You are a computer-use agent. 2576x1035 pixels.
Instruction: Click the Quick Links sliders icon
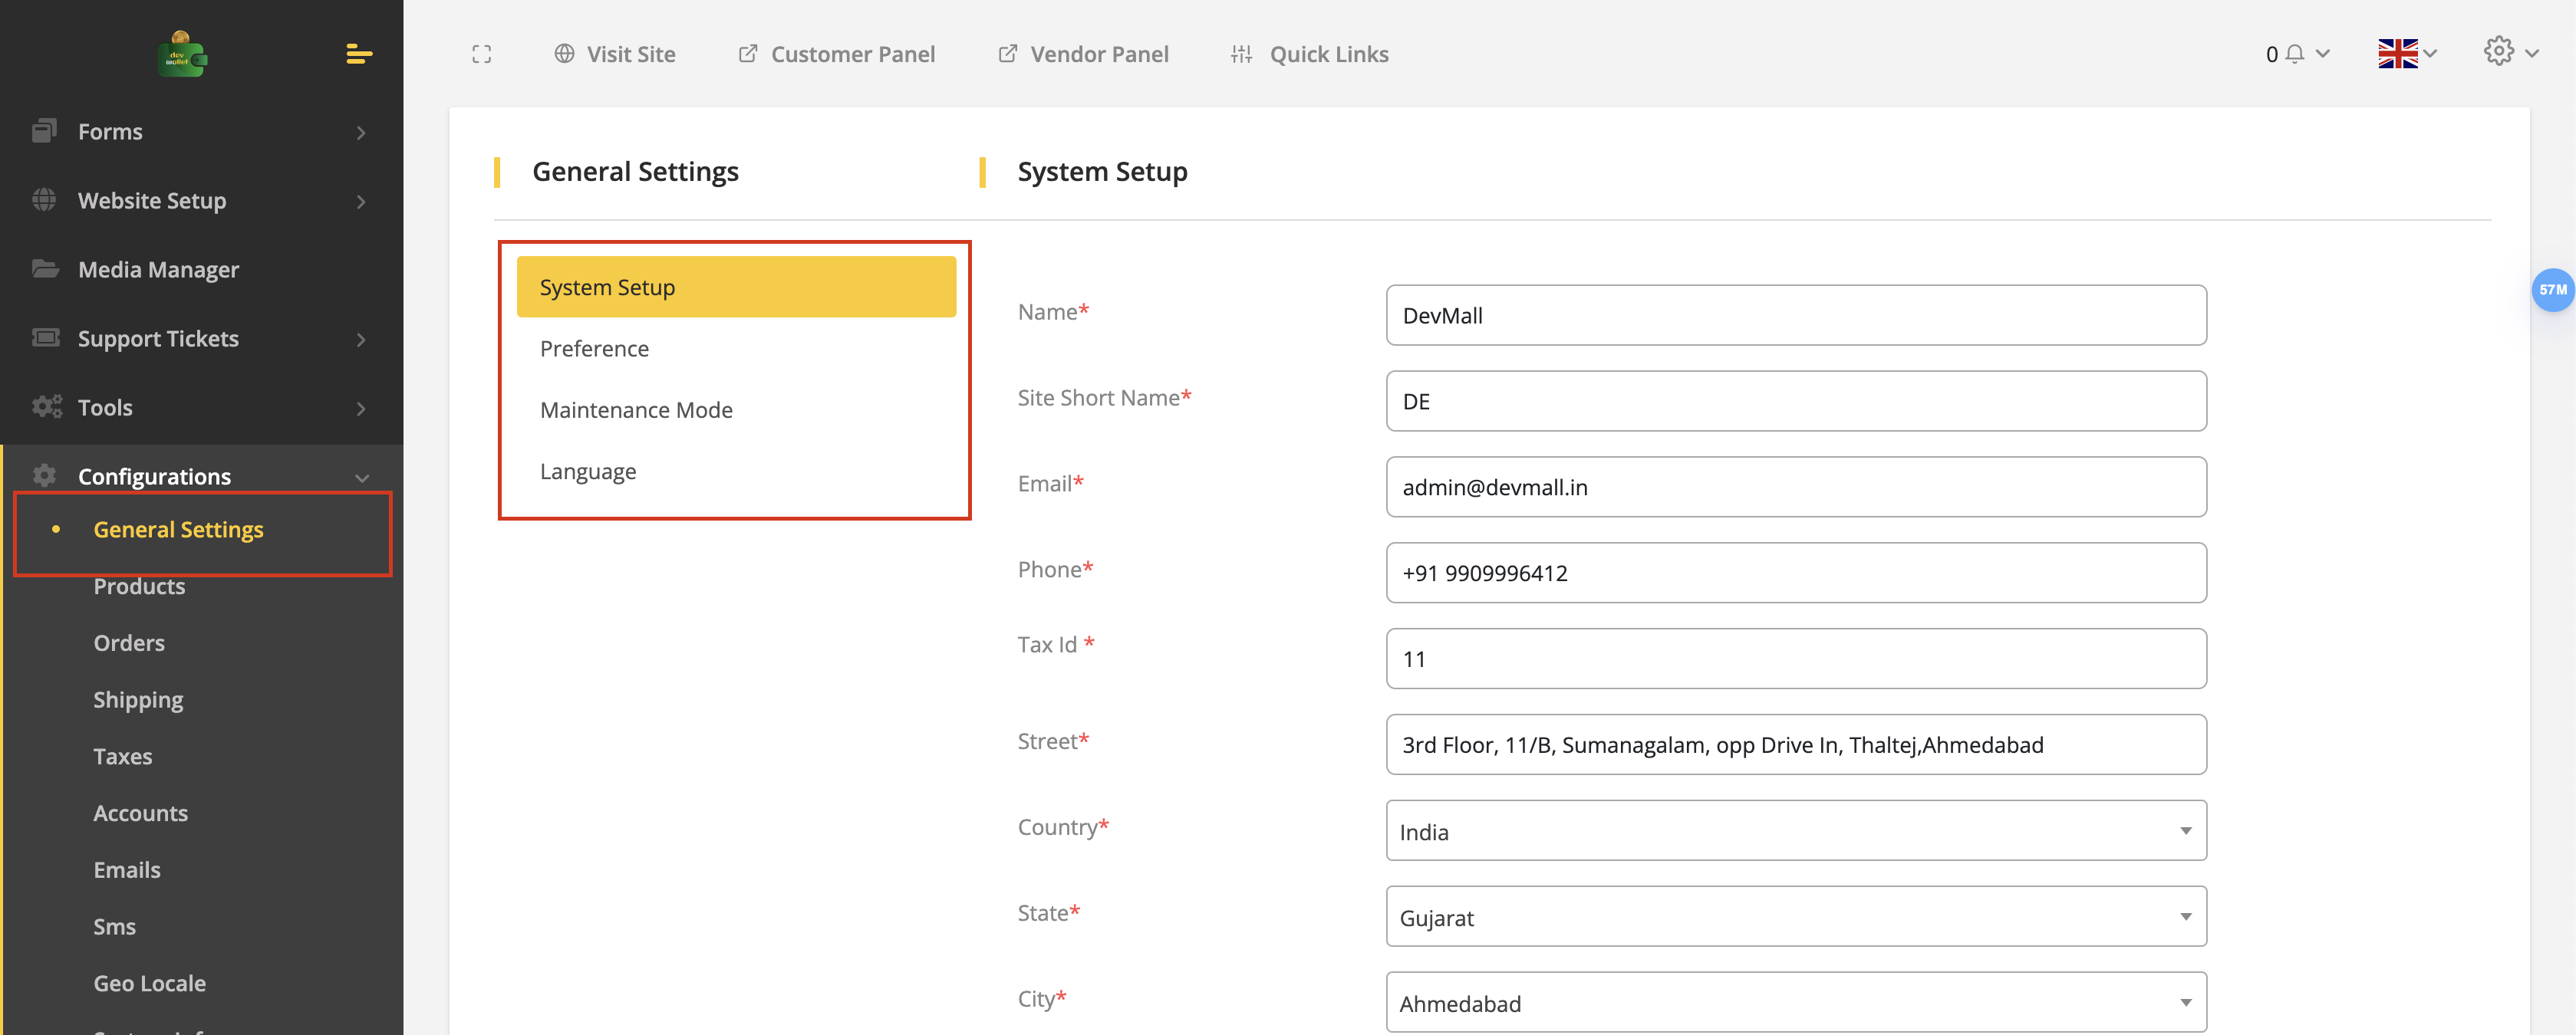[x=1241, y=54]
